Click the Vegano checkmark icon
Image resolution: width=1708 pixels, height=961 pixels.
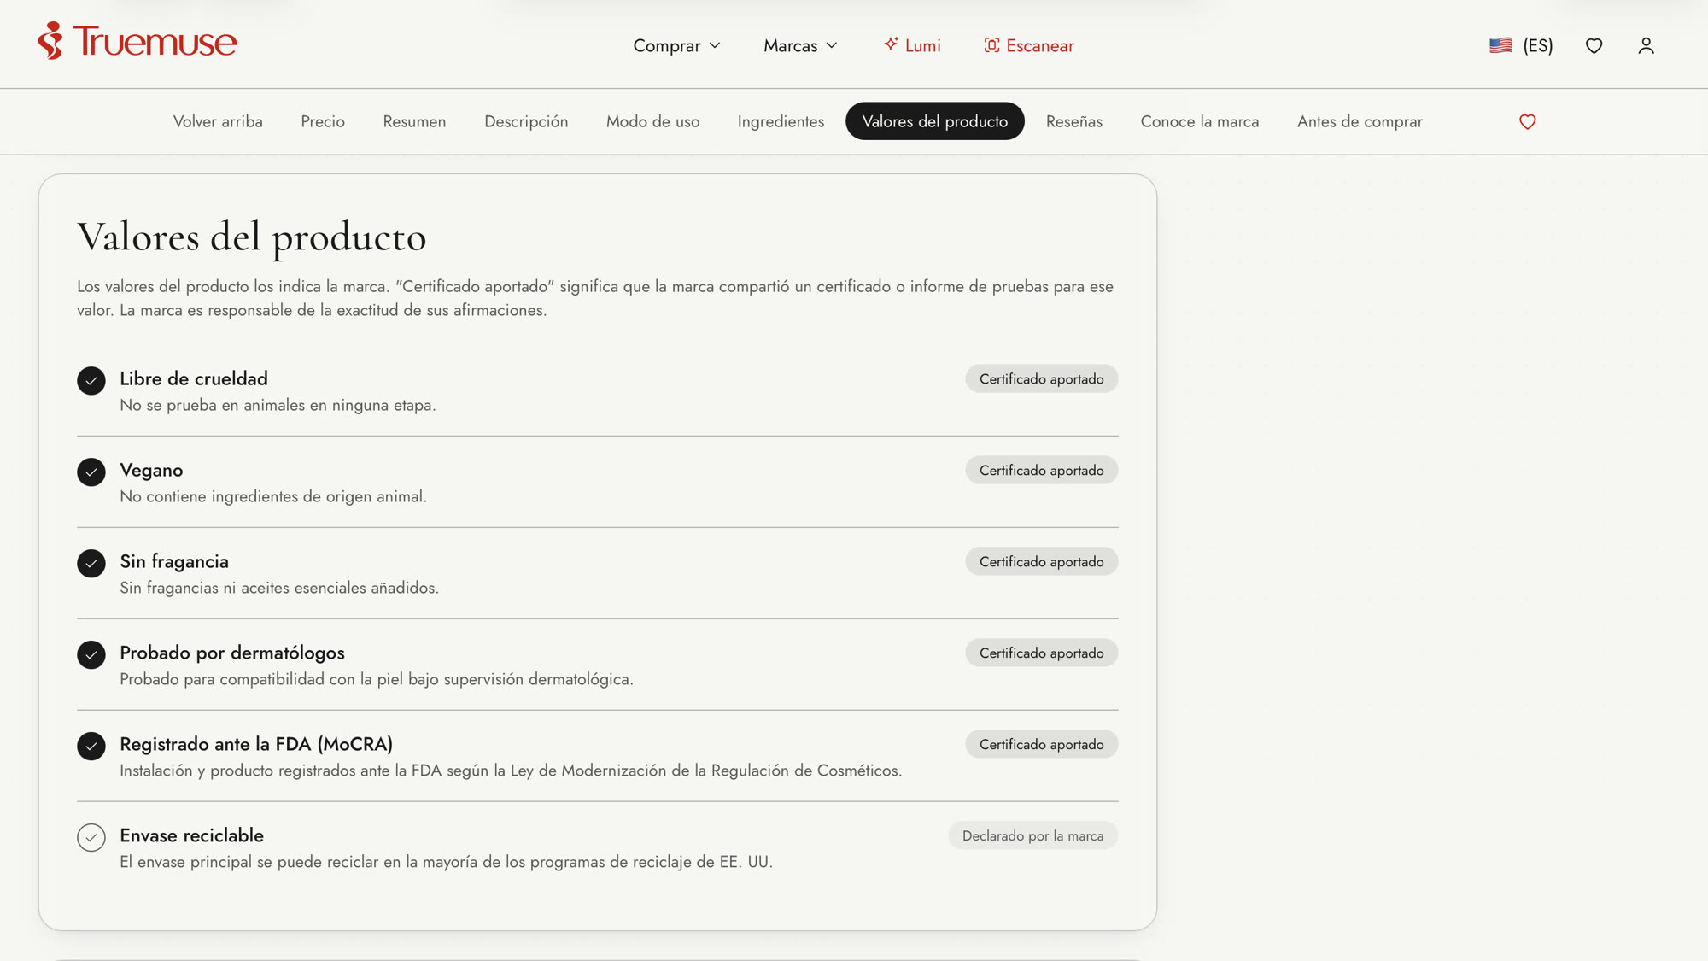click(x=91, y=472)
